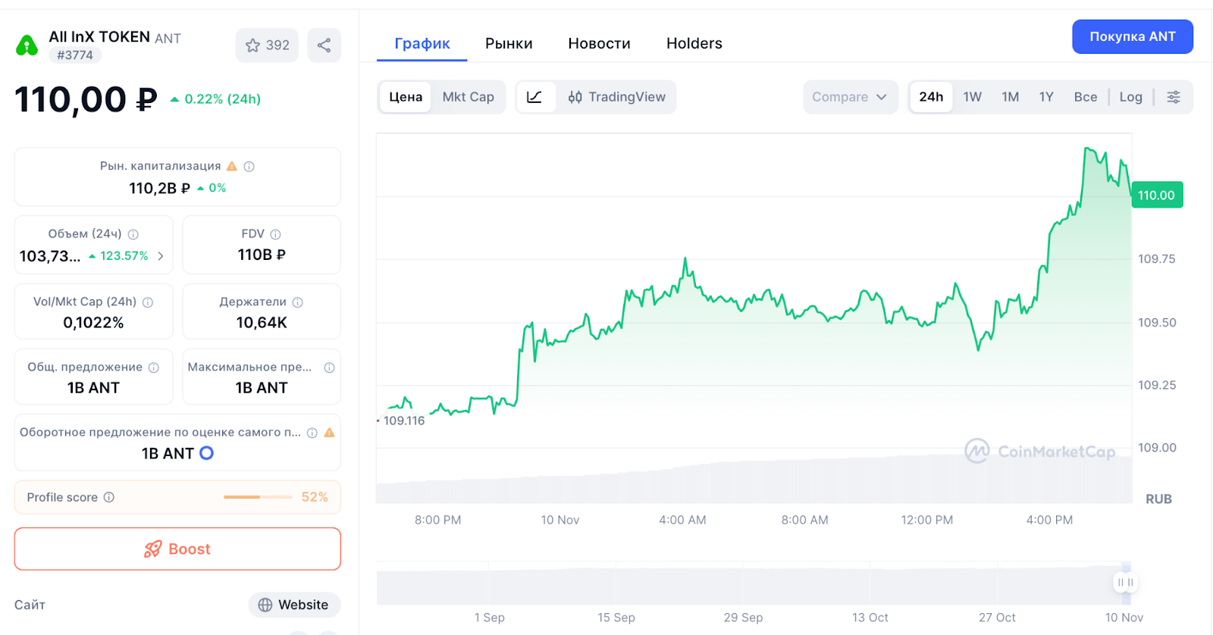Open the Новости tab

pos(599,43)
